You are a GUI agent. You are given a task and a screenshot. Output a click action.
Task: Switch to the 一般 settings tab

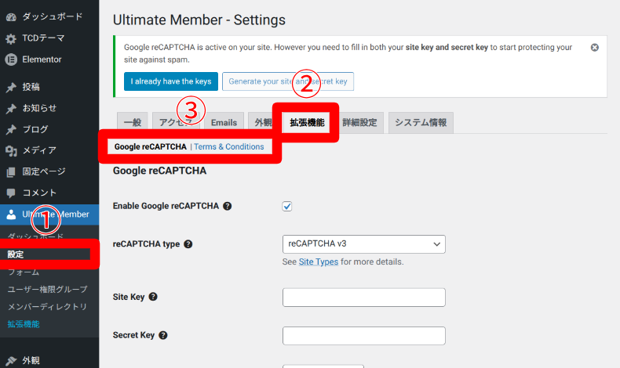(133, 123)
